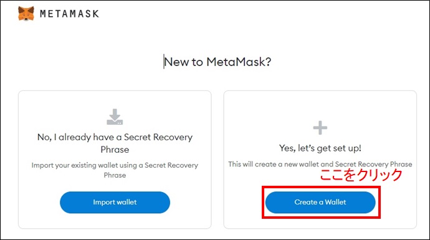
Task: Click the gray plus icon
Action: tap(320, 128)
